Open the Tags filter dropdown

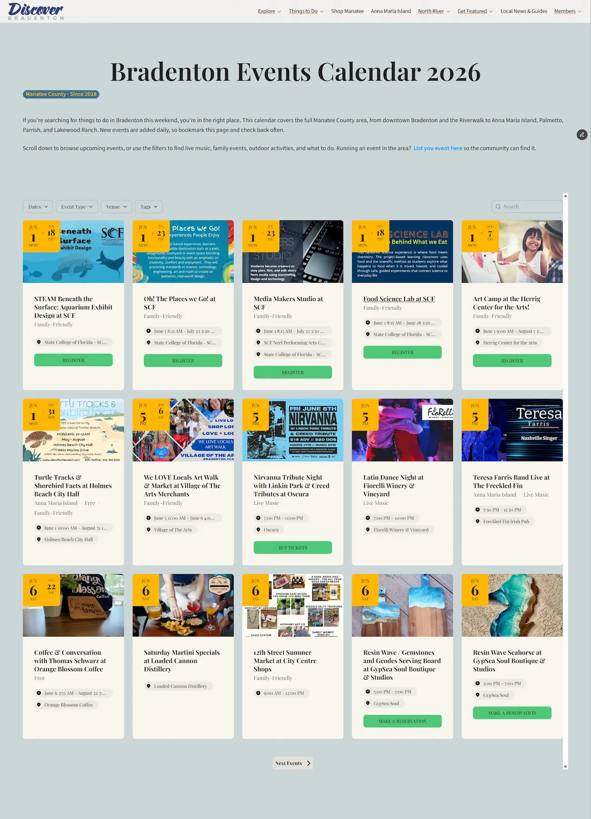[149, 207]
